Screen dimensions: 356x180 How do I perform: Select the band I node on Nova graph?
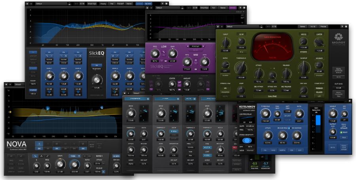47,108
